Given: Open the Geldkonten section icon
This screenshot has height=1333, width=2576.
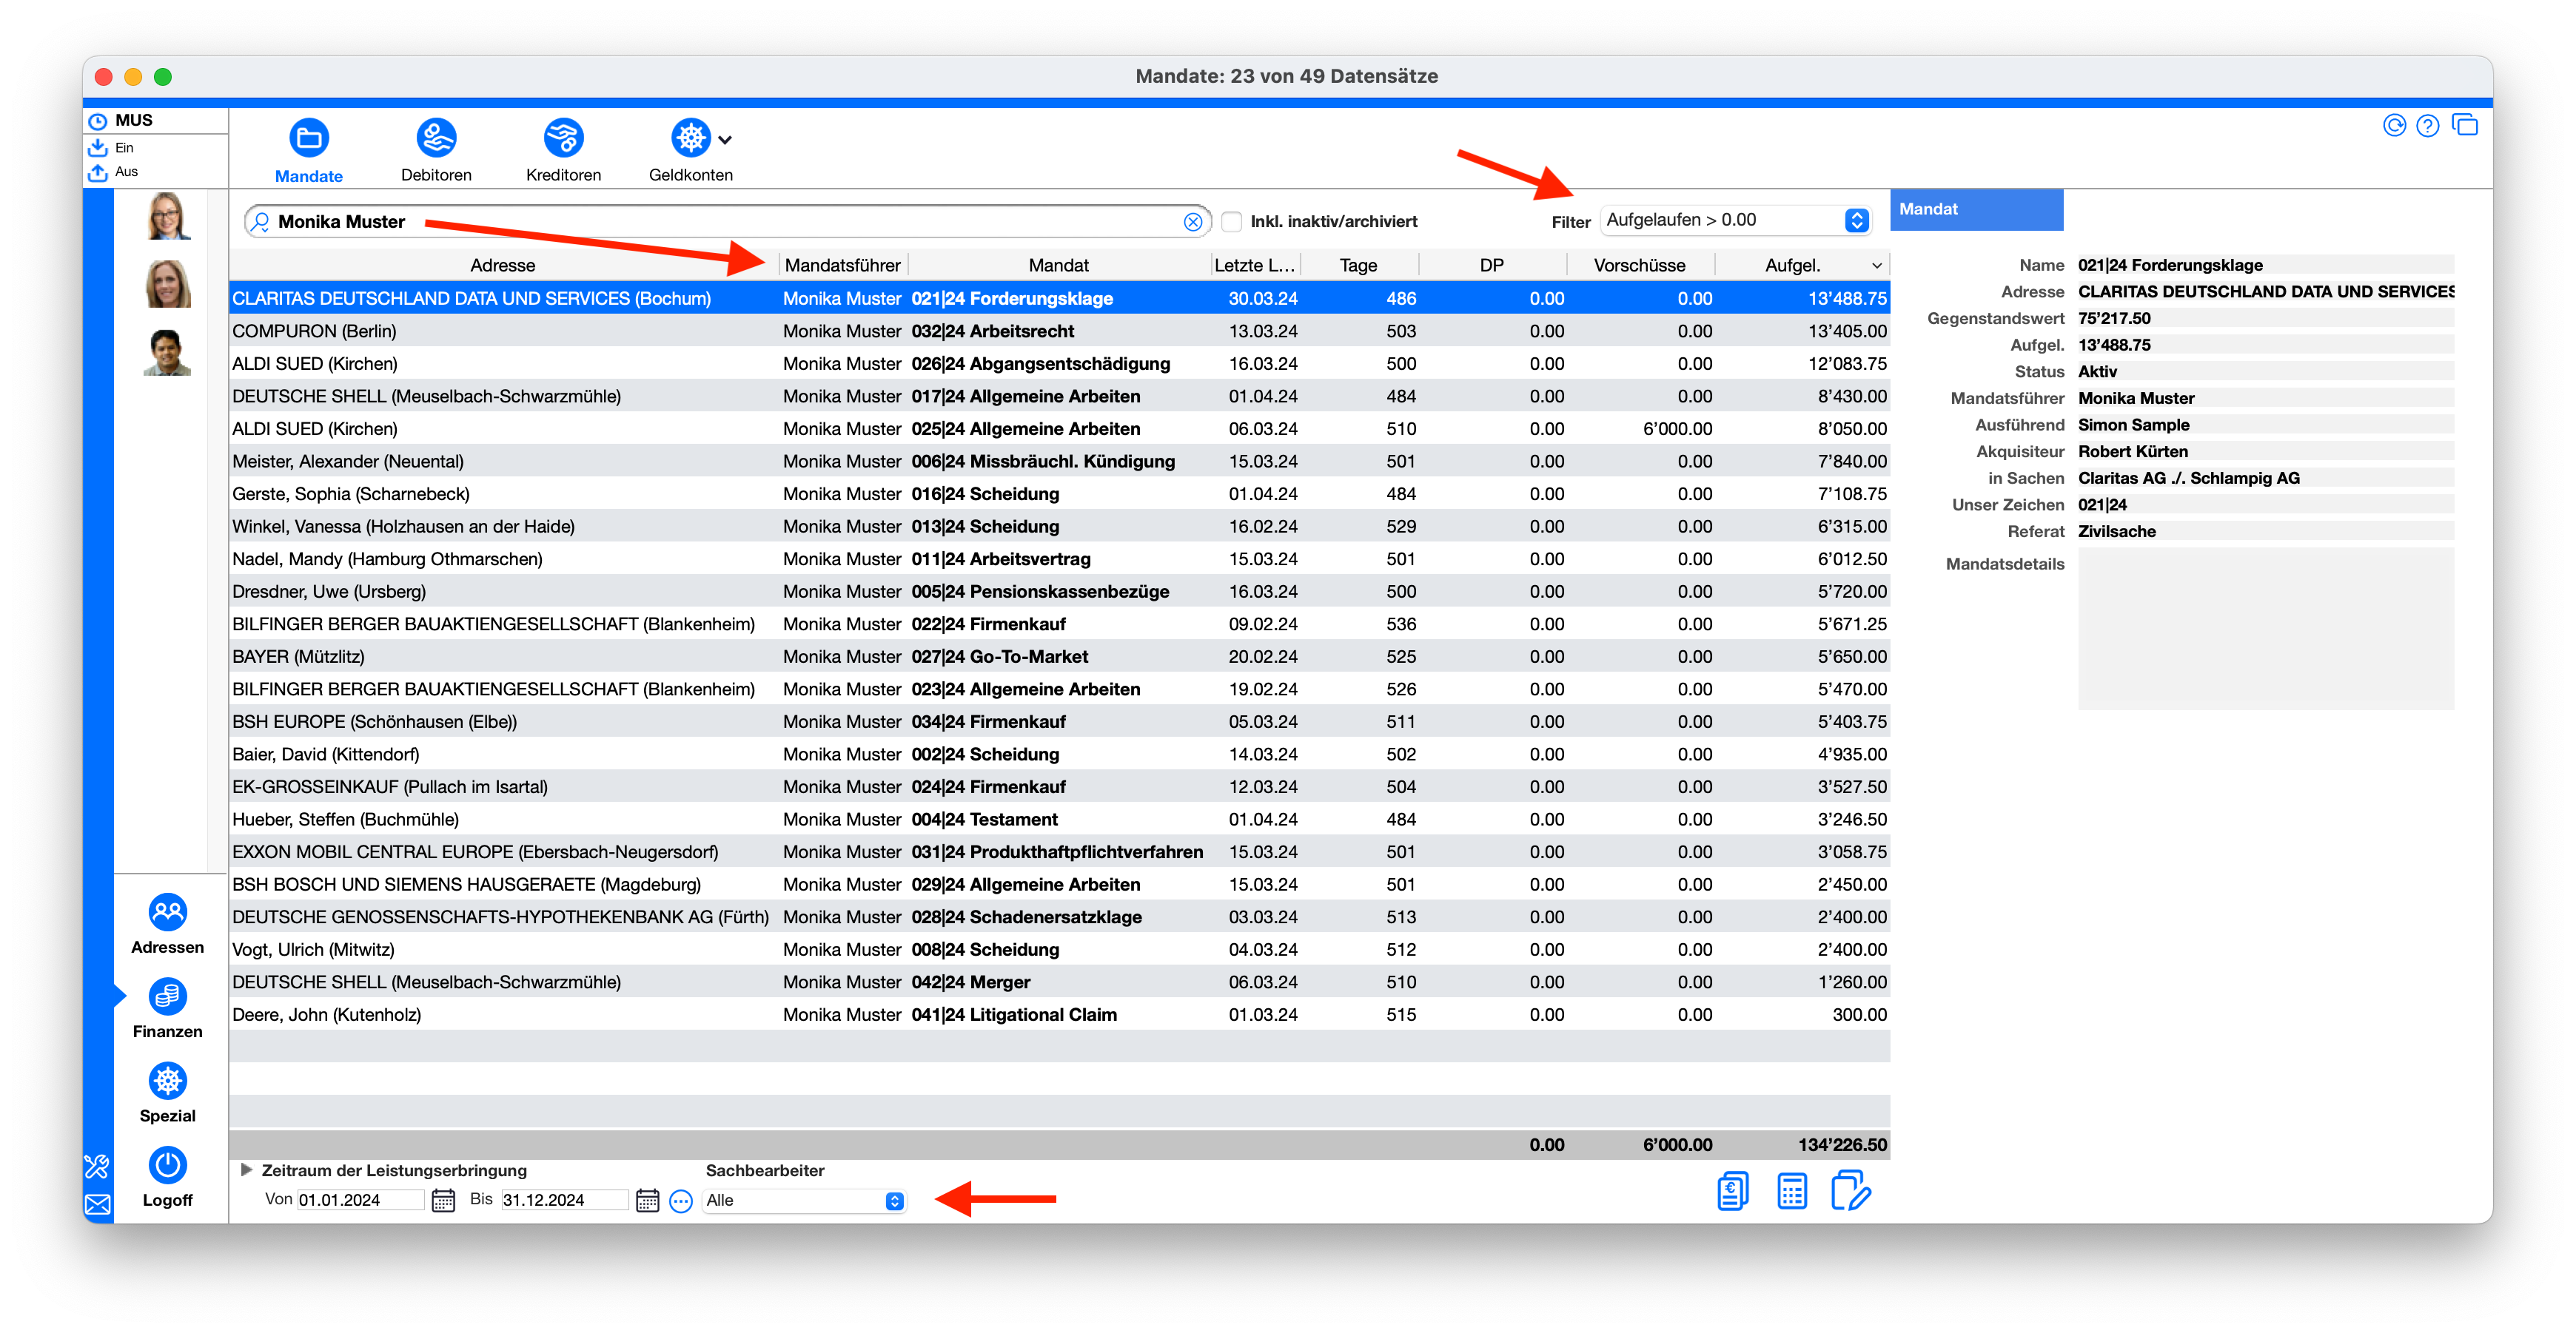Looking at the screenshot, I should (690, 138).
